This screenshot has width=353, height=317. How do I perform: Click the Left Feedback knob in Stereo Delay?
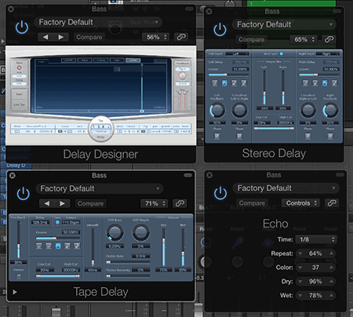(x=217, y=110)
